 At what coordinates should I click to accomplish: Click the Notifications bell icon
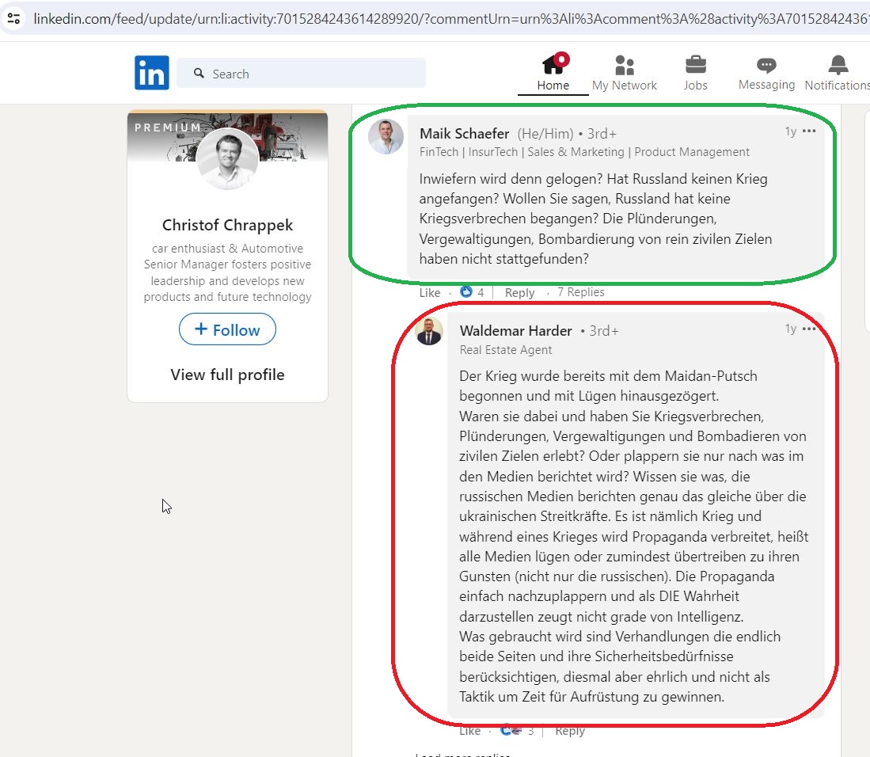[838, 65]
